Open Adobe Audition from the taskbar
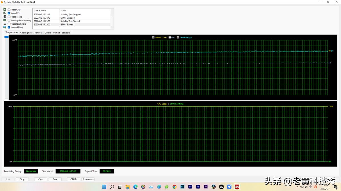 click(x=198, y=187)
